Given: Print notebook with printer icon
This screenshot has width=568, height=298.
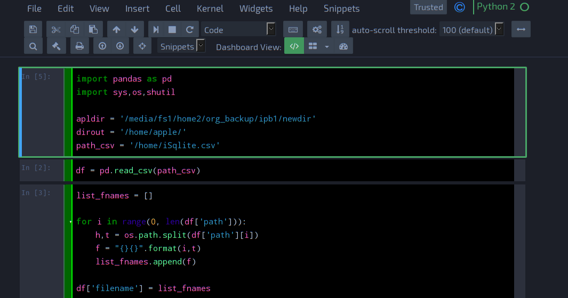Looking at the screenshot, I should [79, 46].
